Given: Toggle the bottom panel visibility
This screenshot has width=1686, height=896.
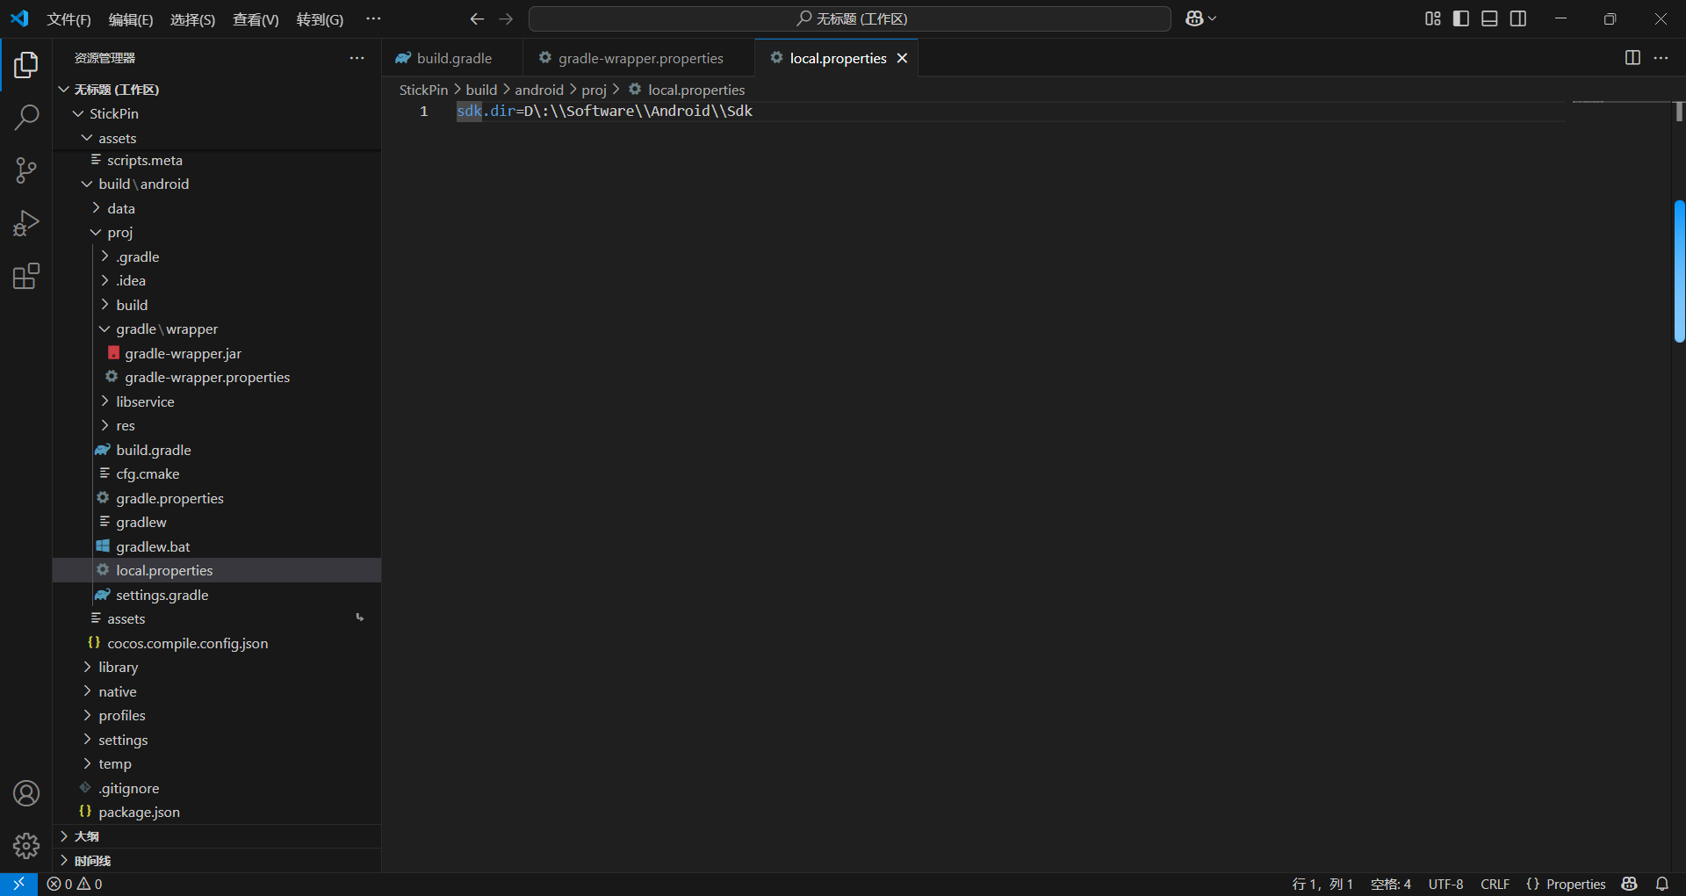Looking at the screenshot, I should (x=1489, y=18).
